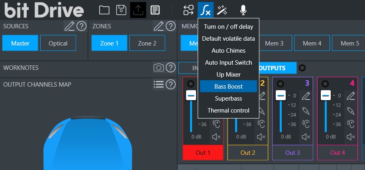
Task: Click channel 4 RCA plug icon
Action: click(351, 111)
